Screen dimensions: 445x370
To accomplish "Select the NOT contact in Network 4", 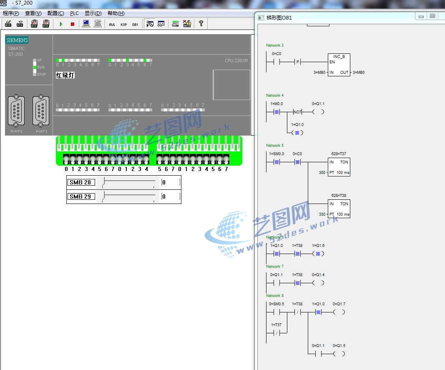I will [297, 112].
